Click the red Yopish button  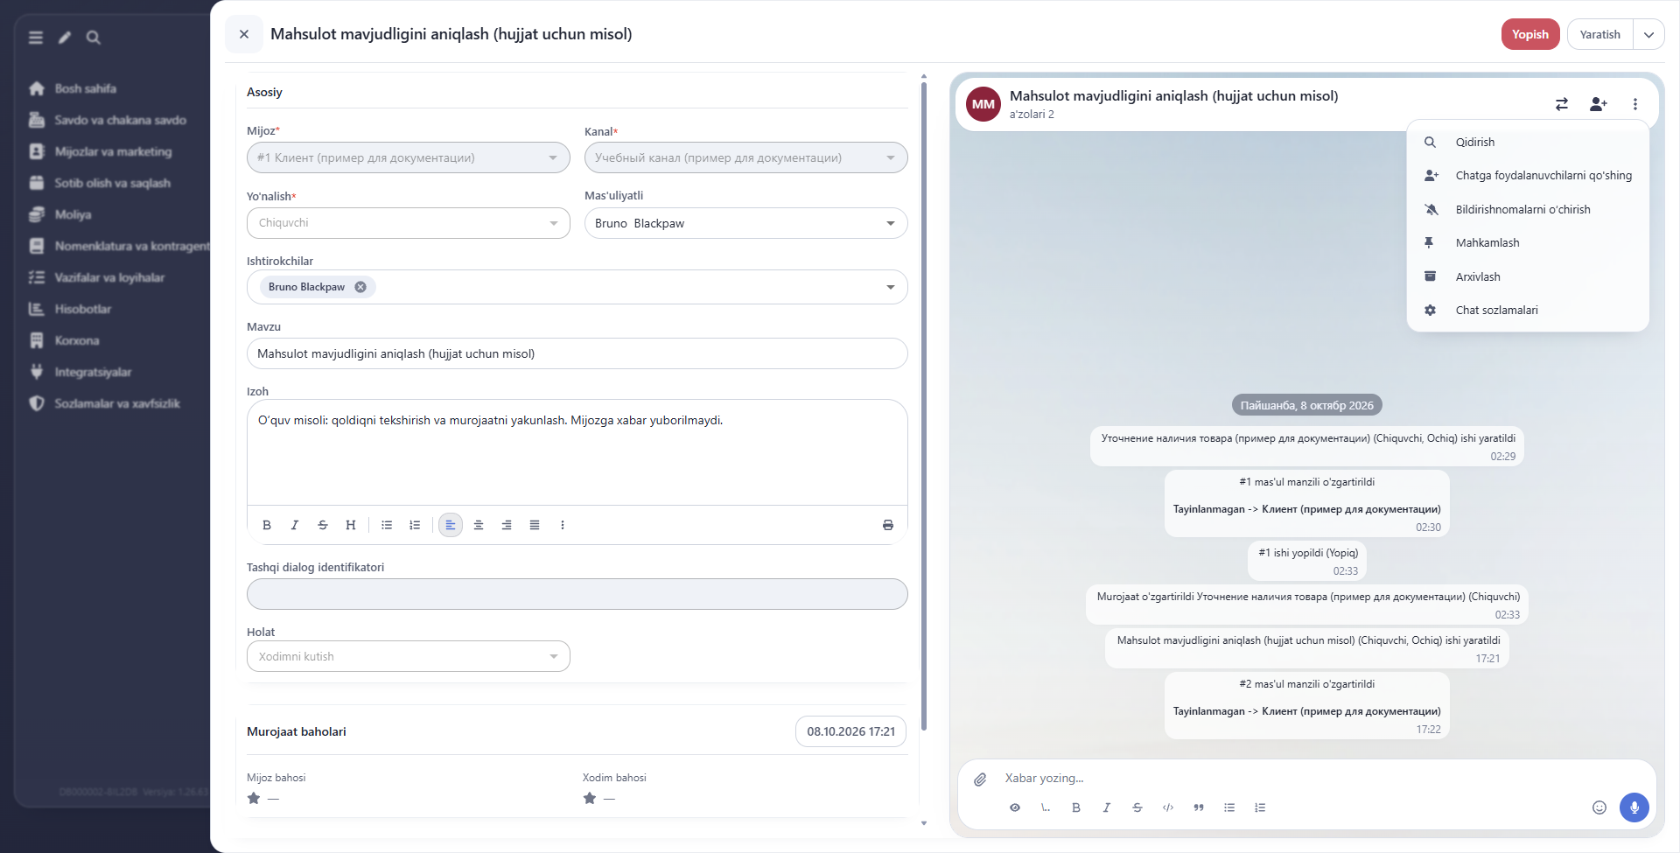pos(1530,34)
